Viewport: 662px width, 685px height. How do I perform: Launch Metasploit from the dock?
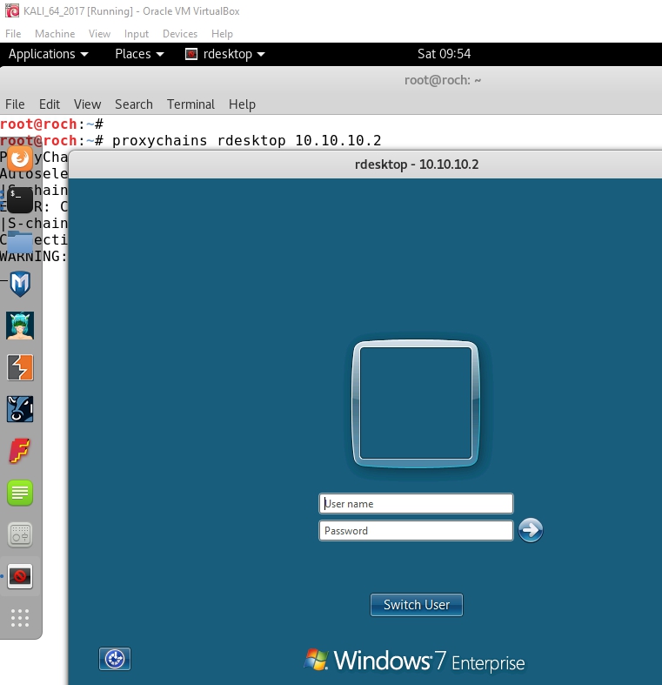[20, 284]
